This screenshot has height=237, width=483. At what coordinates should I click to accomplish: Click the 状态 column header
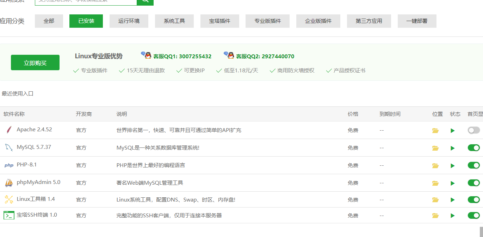(x=455, y=114)
